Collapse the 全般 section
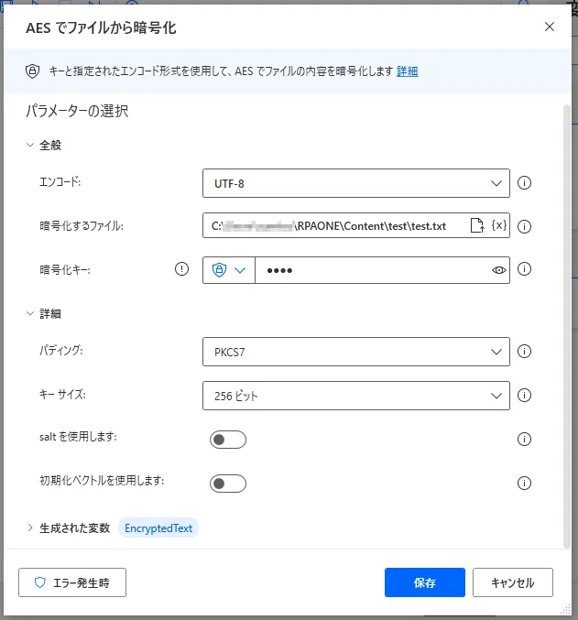The height and width of the screenshot is (620, 578). click(44, 145)
